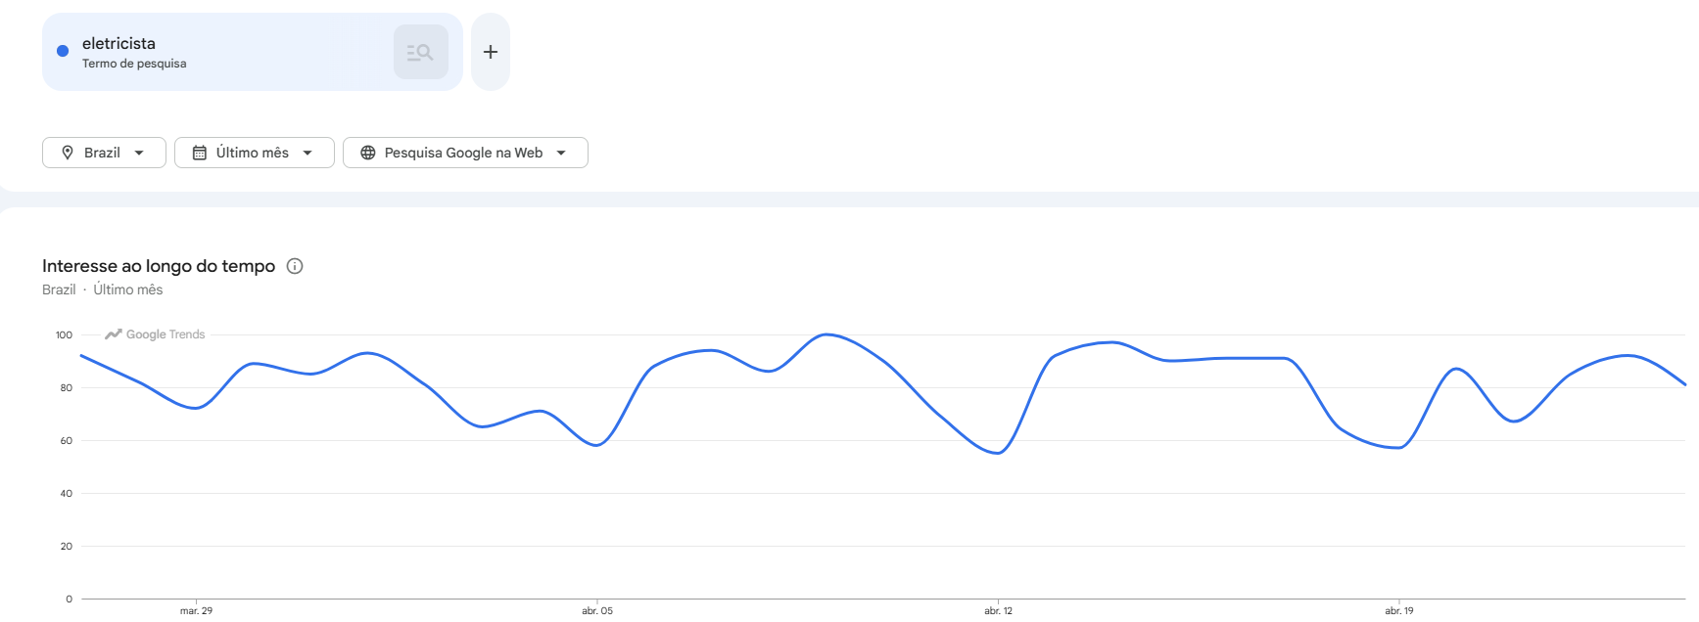Open the Pesquisa Google na Web dropdown arrow
Image resolution: width=1699 pixels, height=622 pixels.
pyautogui.click(x=561, y=153)
